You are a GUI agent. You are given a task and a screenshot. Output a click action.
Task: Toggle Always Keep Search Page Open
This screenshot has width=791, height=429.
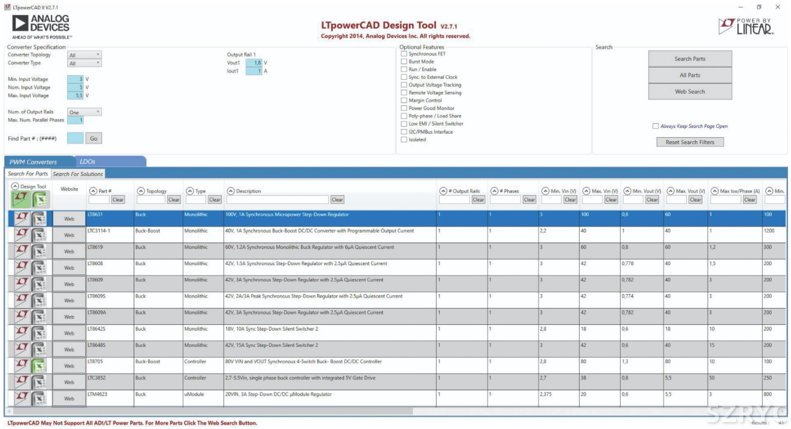pos(655,126)
